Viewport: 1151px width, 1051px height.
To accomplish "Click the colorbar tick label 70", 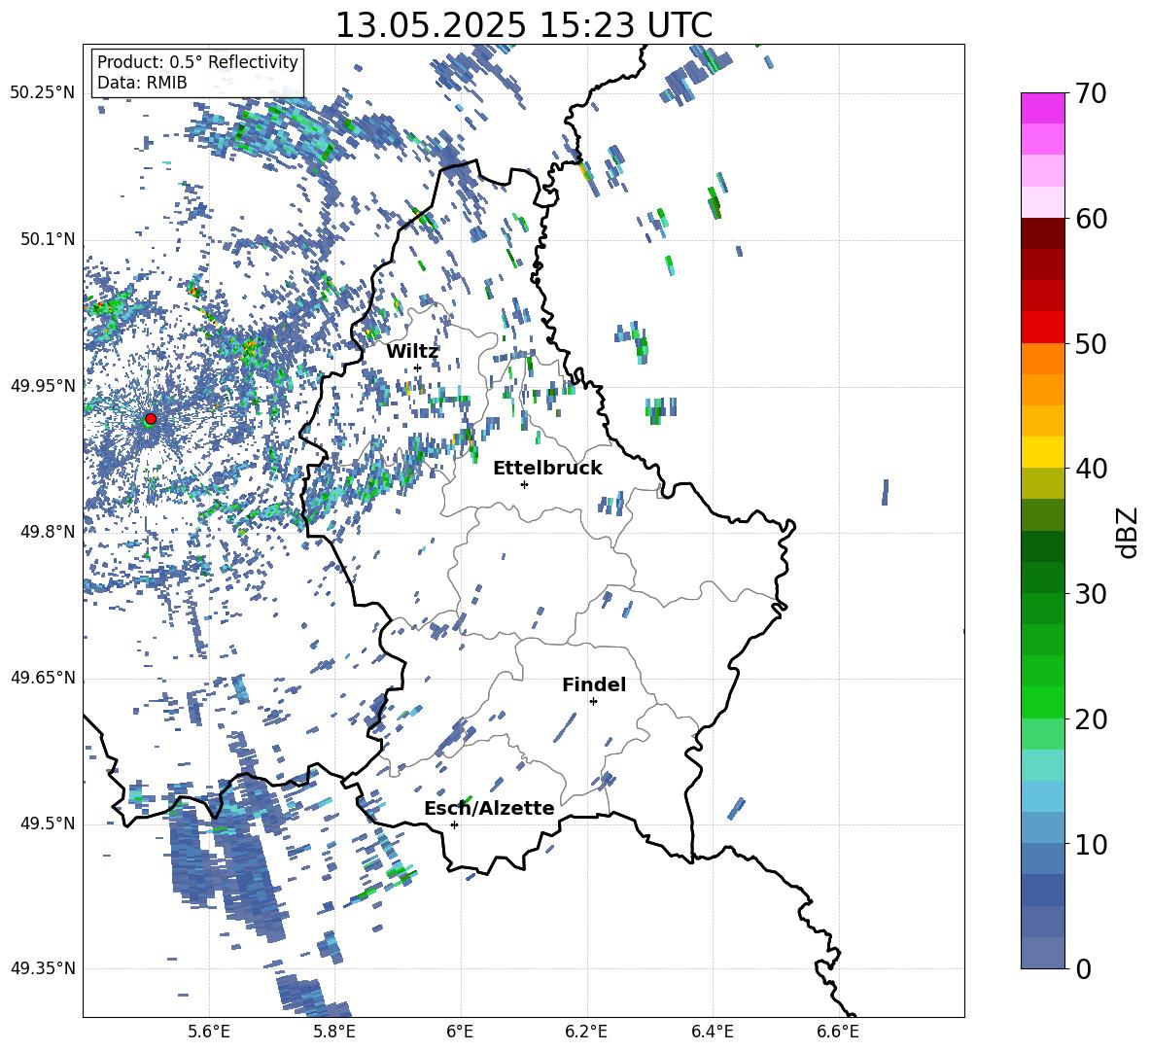I will pos(1091,94).
